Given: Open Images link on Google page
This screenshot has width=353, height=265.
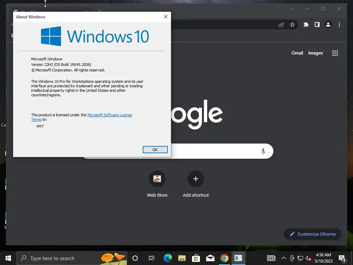Looking at the screenshot, I should click(x=315, y=53).
